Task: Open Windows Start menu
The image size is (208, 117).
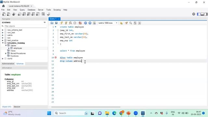Action: (x=49, y=113)
